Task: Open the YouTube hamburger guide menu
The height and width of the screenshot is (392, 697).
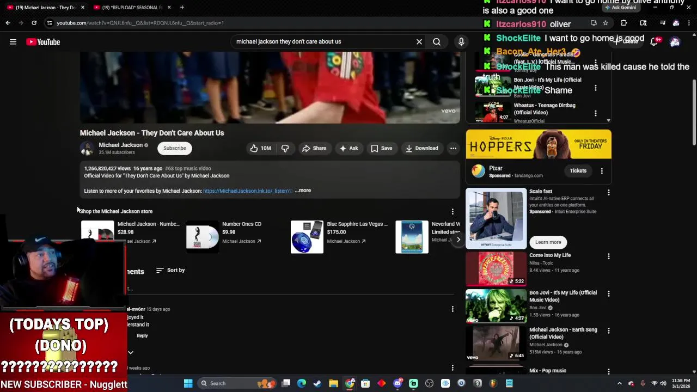Action: click(13, 42)
